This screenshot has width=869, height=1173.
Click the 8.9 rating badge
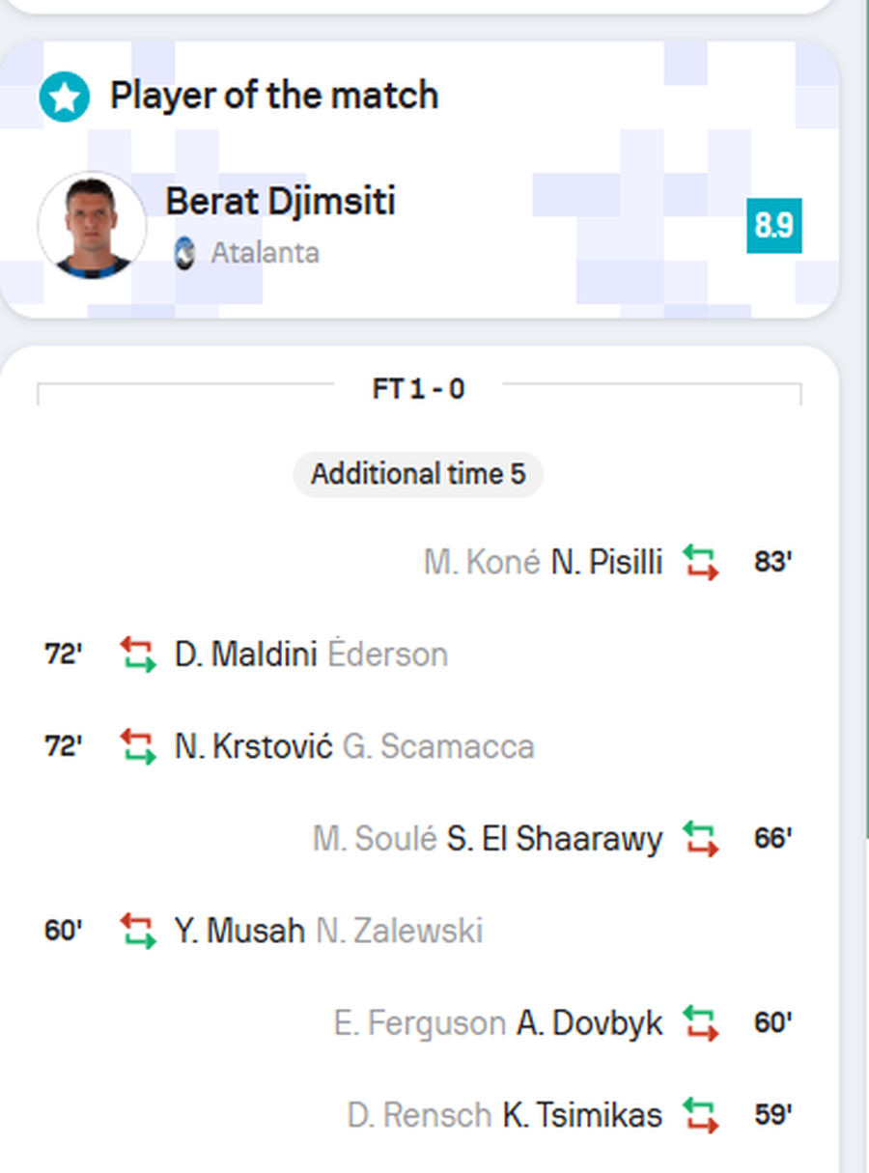tap(773, 226)
